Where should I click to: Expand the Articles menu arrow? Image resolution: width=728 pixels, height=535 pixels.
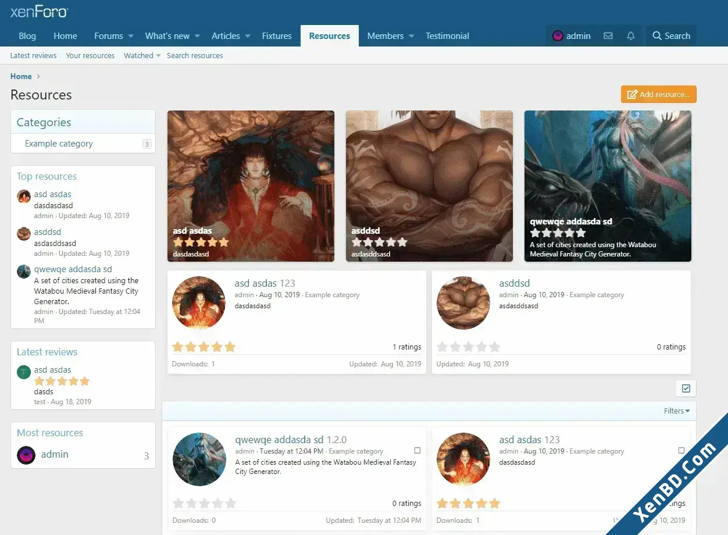coord(248,36)
